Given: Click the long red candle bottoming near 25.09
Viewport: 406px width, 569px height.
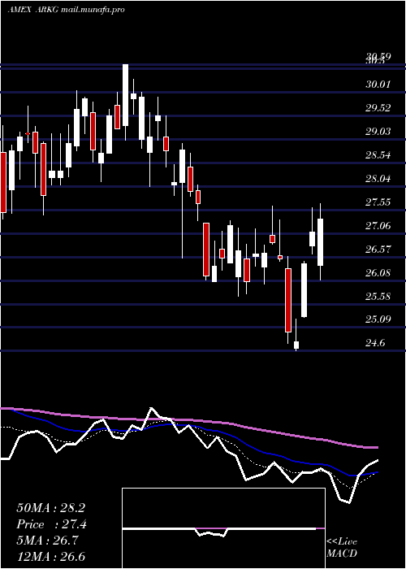Looking at the screenshot, I should click(x=288, y=300).
